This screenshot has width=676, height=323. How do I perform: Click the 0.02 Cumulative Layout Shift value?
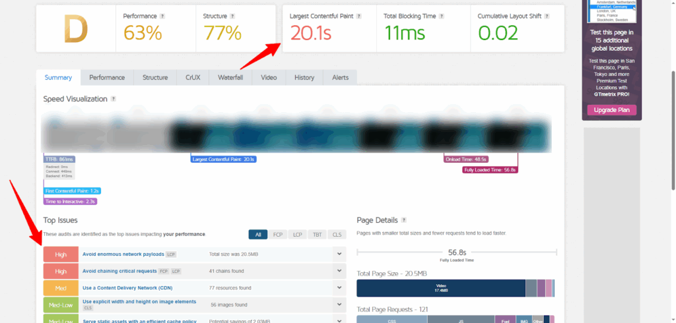click(x=498, y=33)
